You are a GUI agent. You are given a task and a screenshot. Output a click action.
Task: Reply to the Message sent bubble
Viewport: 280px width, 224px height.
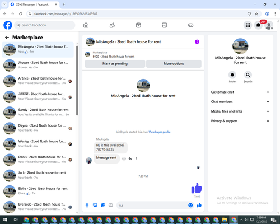[x=130, y=158]
